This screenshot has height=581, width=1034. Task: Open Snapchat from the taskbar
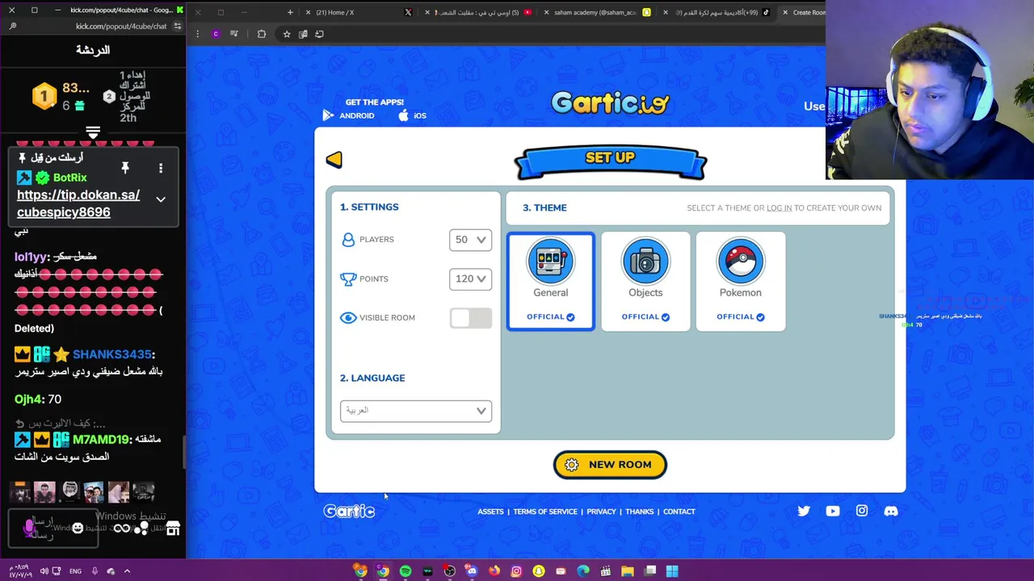pyautogui.click(x=539, y=571)
